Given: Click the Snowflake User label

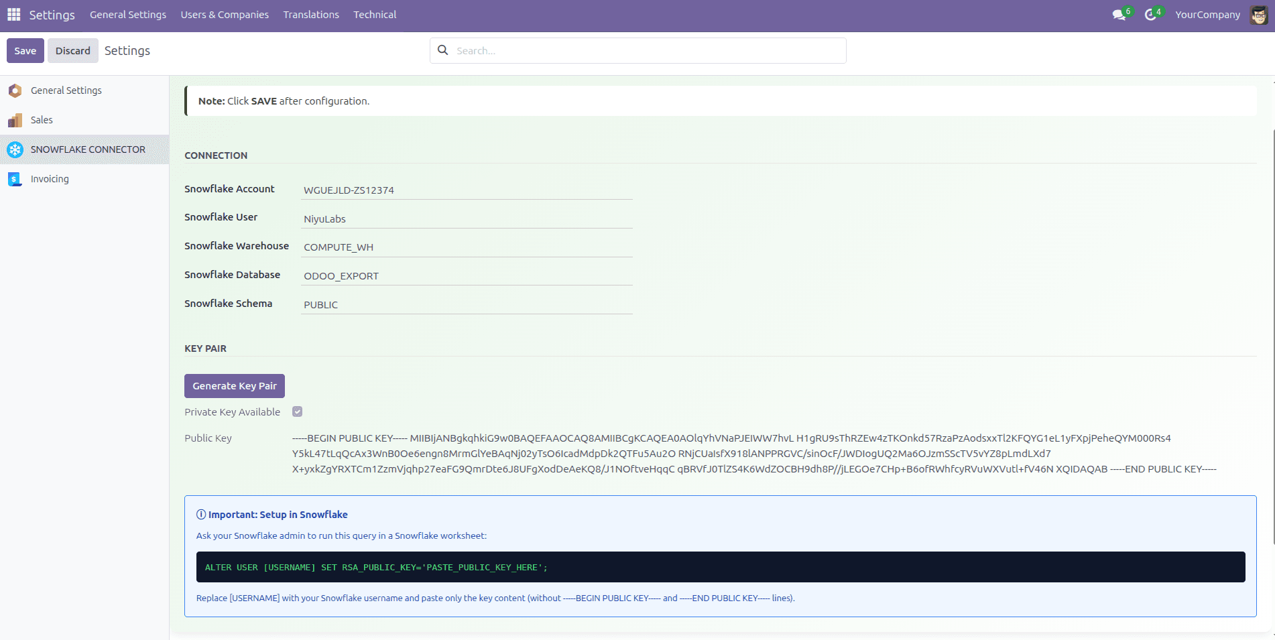Looking at the screenshot, I should pyautogui.click(x=221, y=217).
